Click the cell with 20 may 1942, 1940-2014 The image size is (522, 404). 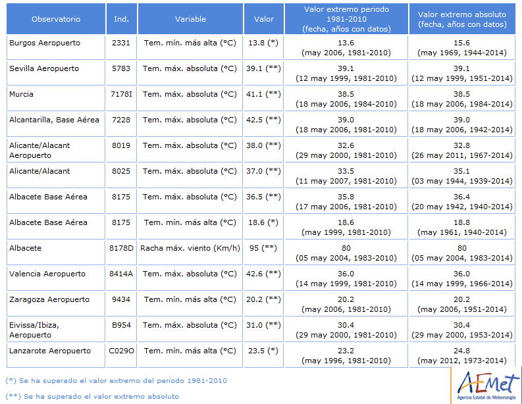click(x=462, y=201)
